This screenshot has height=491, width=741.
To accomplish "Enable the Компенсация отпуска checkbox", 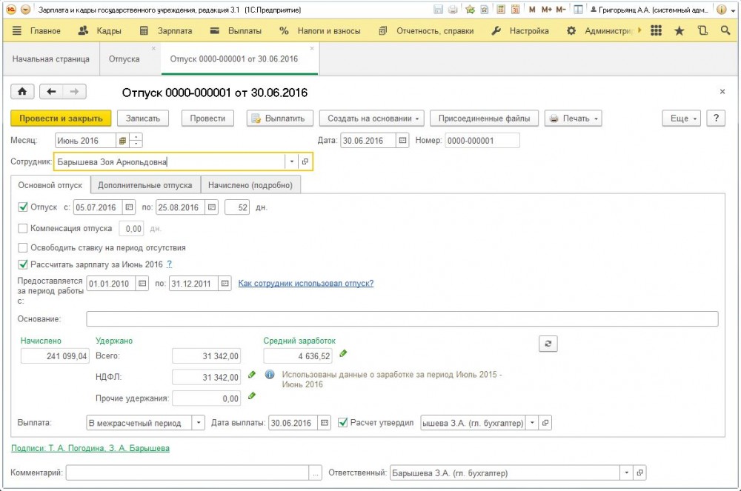I will point(22,229).
